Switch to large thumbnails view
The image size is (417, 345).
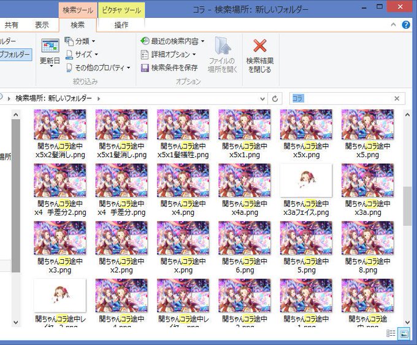(404, 333)
